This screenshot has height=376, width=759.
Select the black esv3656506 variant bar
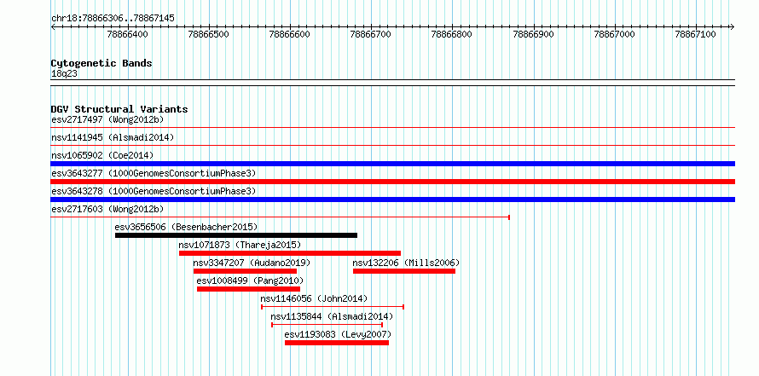(x=236, y=235)
